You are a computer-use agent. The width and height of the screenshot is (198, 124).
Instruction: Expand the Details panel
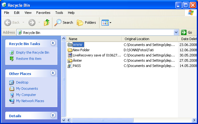53,115
